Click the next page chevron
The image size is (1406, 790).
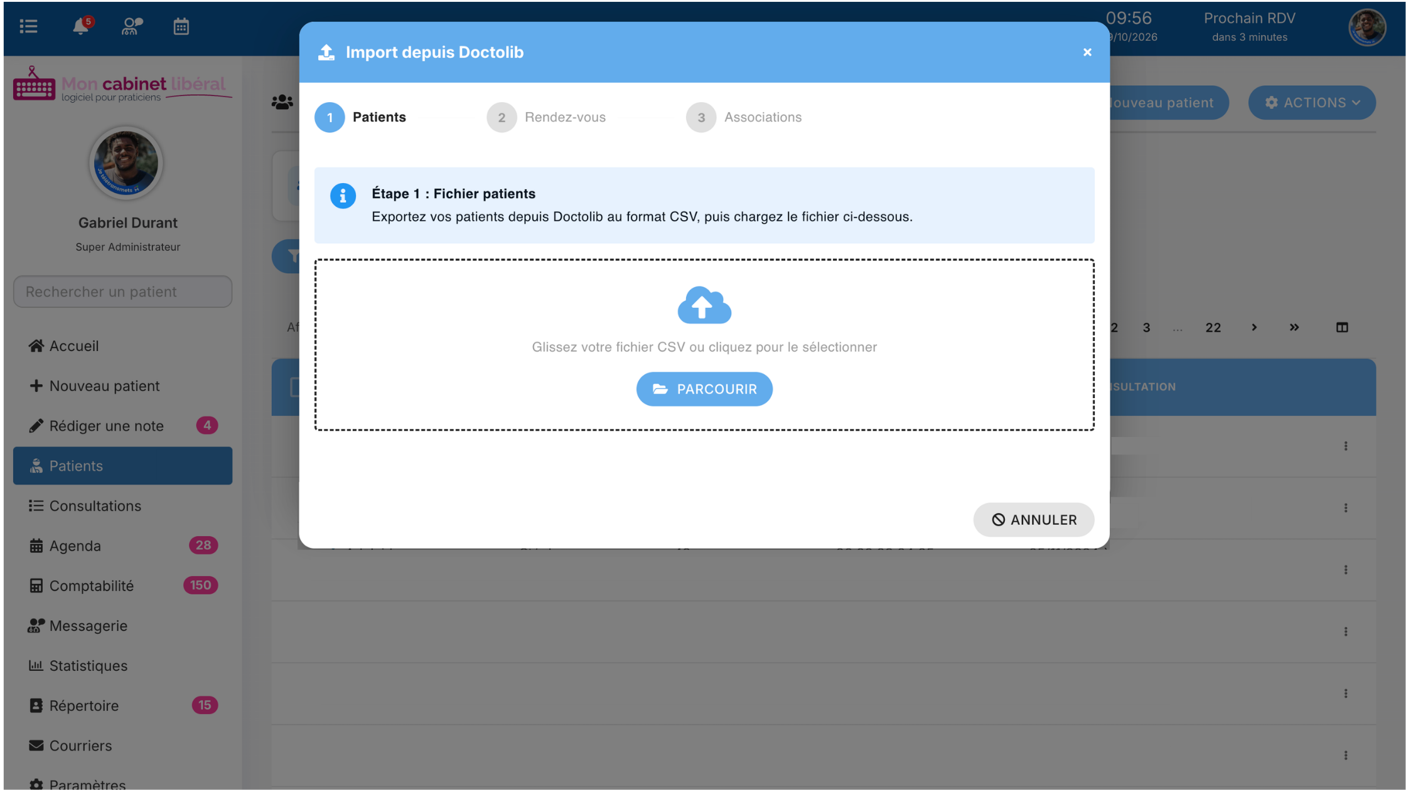click(x=1254, y=327)
